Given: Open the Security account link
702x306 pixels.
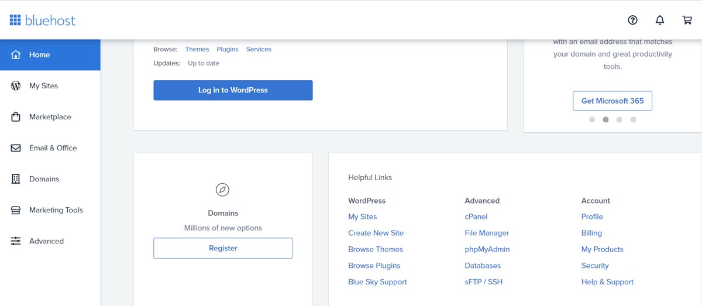Looking at the screenshot, I should coord(595,266).
